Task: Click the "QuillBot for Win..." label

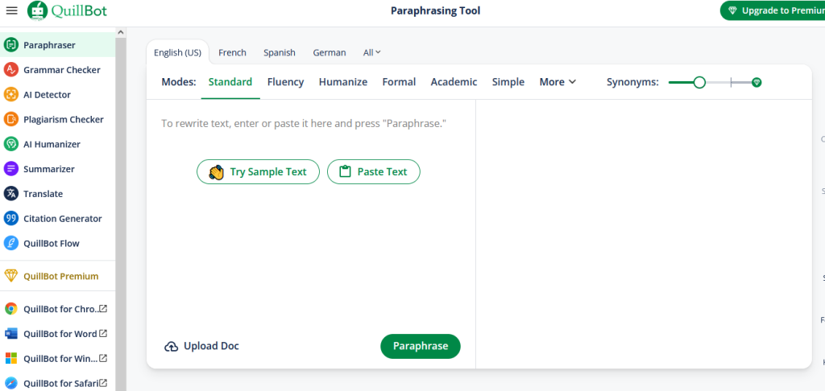Action: click(x=60, y=359)
